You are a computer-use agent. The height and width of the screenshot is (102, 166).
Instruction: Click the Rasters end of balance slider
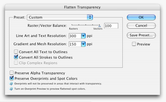(x=72, y=25)
